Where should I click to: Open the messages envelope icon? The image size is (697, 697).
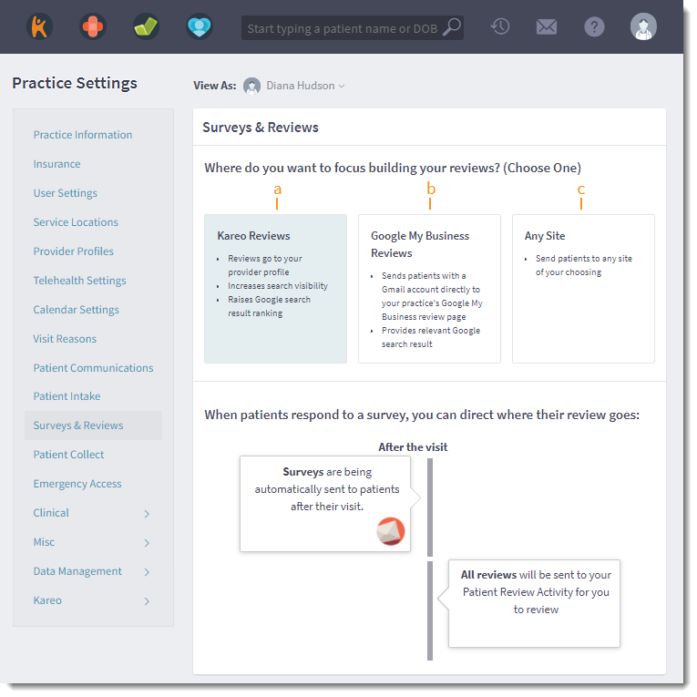547,27
